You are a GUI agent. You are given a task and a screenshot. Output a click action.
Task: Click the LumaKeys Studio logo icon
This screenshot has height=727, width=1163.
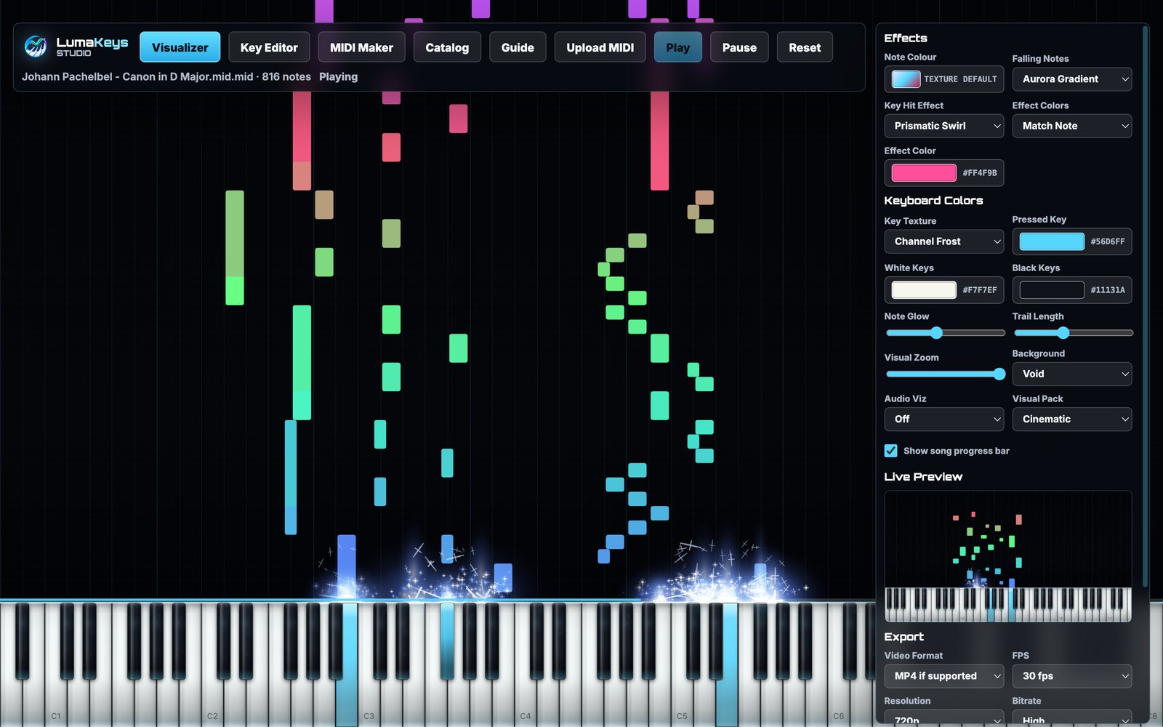tap(35, 47)
